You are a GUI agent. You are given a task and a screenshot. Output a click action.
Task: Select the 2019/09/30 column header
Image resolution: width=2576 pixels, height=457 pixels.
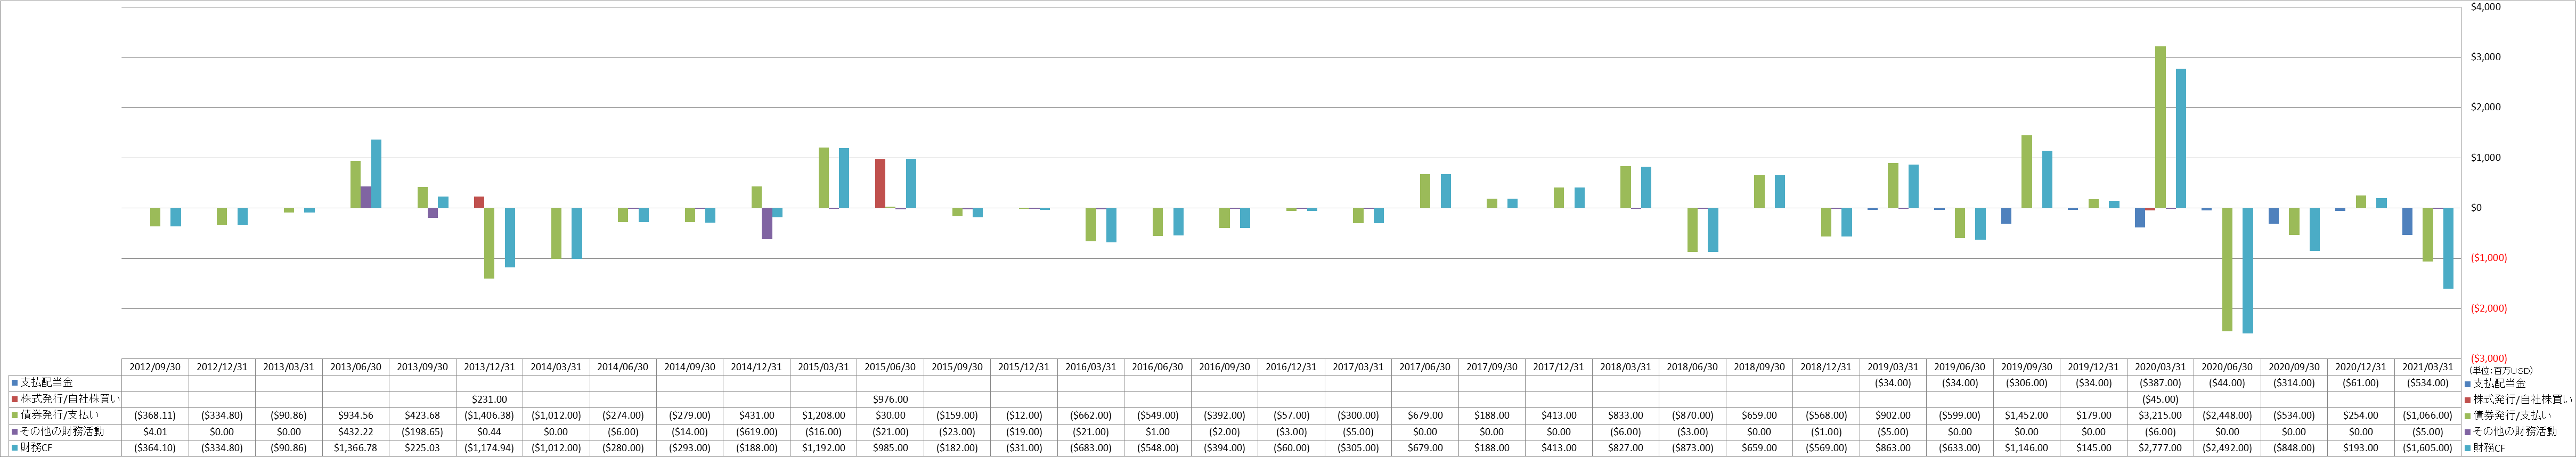(2026, 367)
